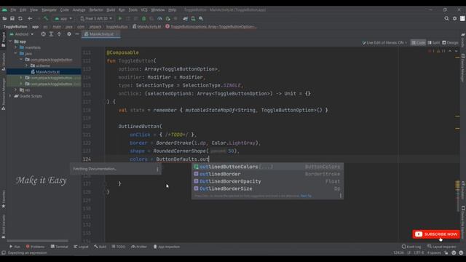Click the Sync/Reload from disk icon
The image size is (466, 262).
pyautogui.click(x=20, y=18)
